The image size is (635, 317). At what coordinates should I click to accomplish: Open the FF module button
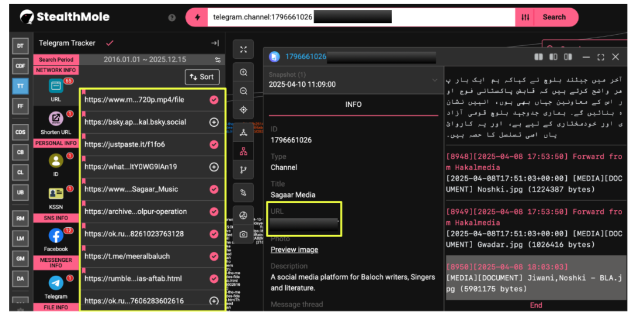click(x=20, y=106)
